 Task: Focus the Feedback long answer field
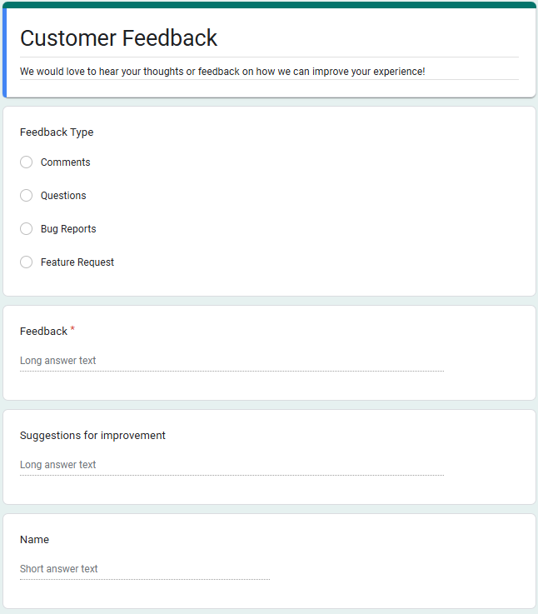tap(232, 362)
